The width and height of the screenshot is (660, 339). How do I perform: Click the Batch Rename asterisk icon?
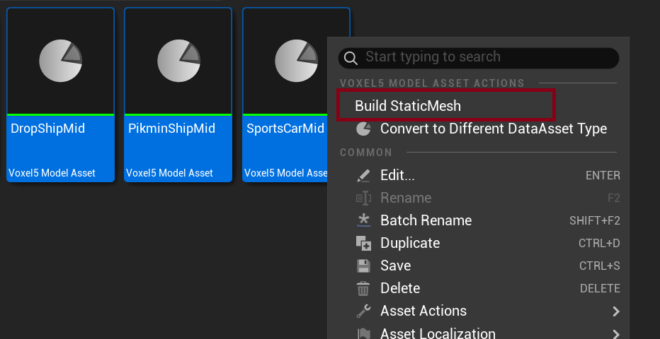click(x=363, y=220)
